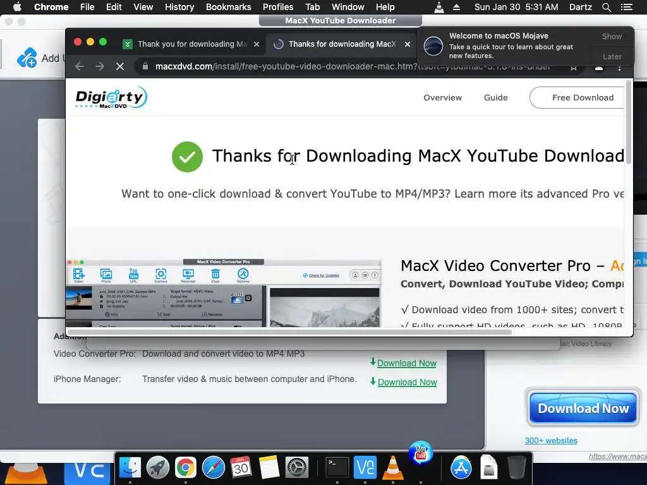Click the date and time in menu bar
Viewport: 647px width, 485px height.
tap(516, 7)
